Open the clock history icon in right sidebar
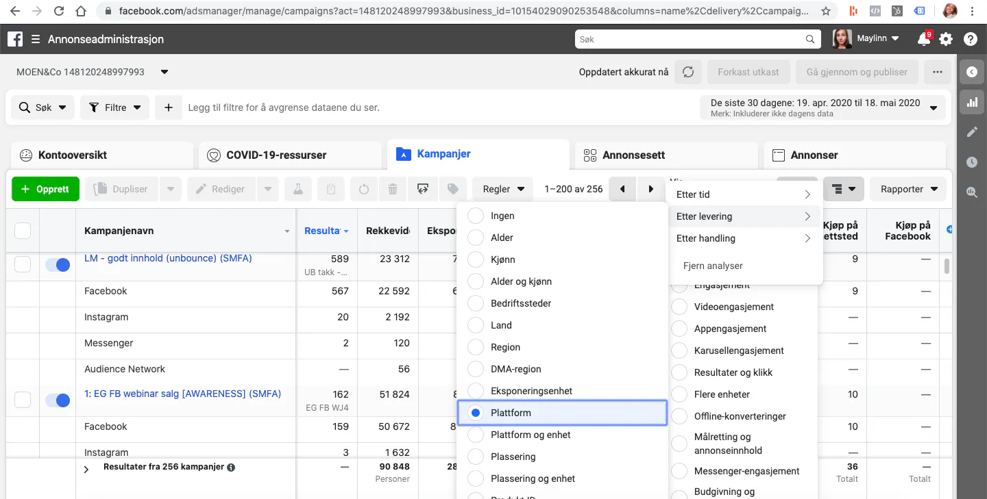Viewport: 987px width, 499px height. (972, 162)
